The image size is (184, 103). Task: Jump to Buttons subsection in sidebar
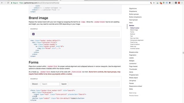coord(133,34)
